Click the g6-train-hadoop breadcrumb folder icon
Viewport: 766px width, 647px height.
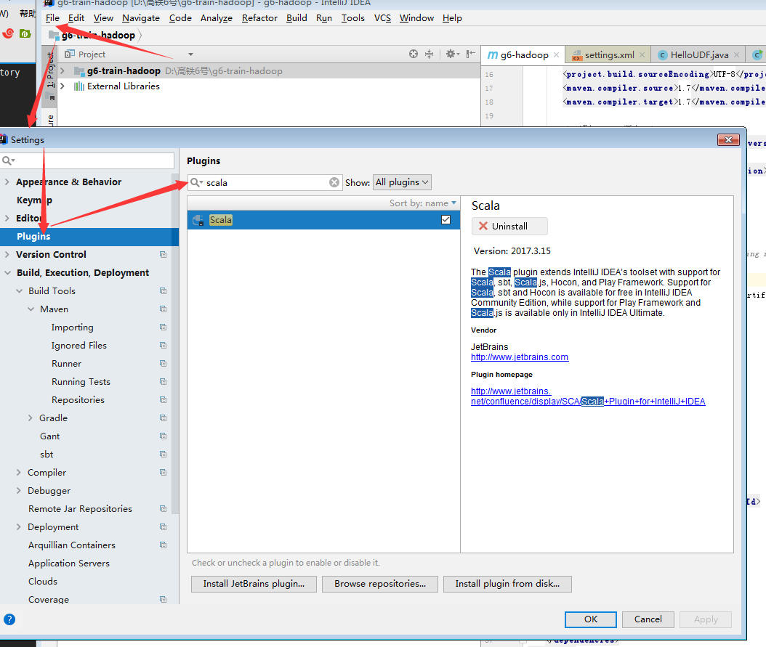(x=54, y=35)
